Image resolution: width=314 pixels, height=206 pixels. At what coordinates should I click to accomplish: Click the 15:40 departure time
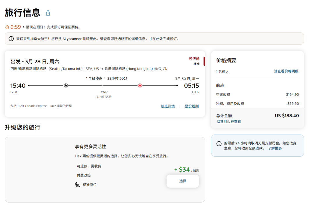coord(18,86)
